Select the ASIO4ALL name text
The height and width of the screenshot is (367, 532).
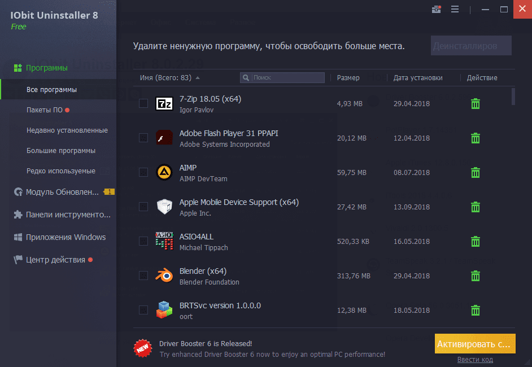point(197,237)
